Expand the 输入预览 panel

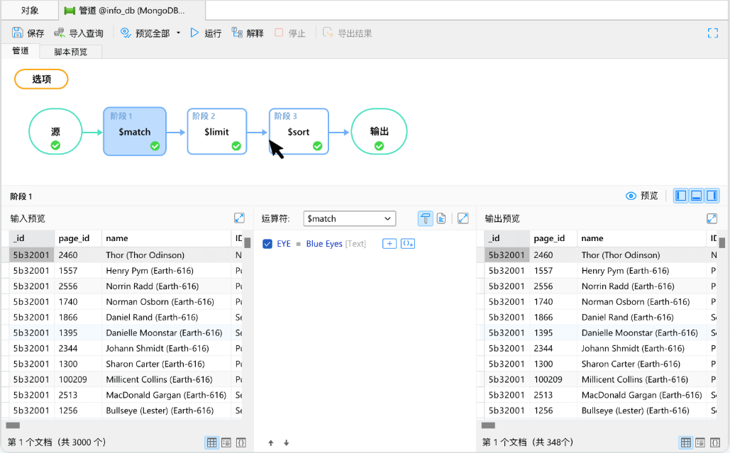[239, 218]
